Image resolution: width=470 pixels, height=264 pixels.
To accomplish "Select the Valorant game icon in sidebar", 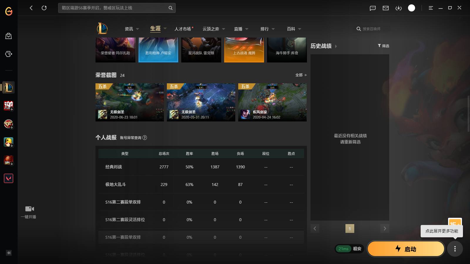I will click(x=9, y=178).
